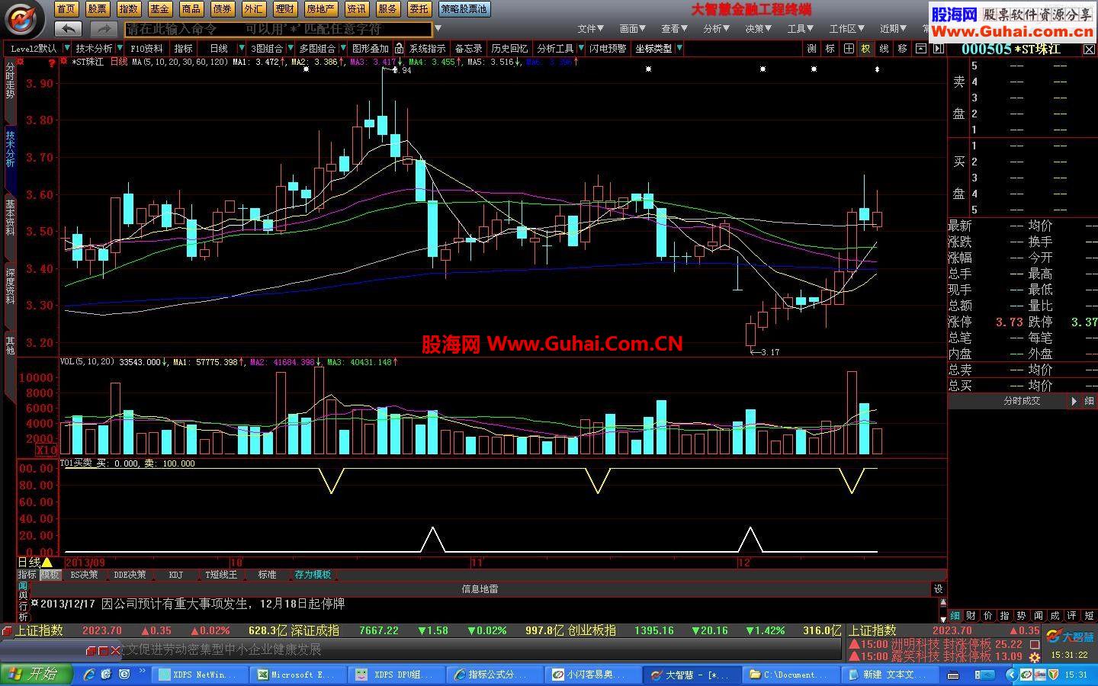
Task: Click the 测 measure tool icon
Action: 811,48
